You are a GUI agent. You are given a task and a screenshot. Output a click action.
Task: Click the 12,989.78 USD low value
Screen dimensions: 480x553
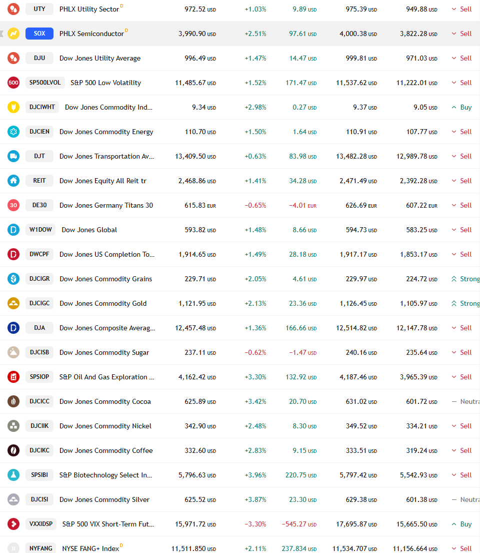pos(417,156)
